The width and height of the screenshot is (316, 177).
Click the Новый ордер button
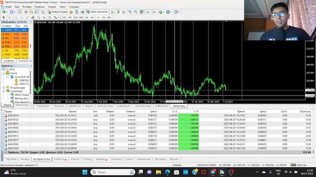pos(58,12)
